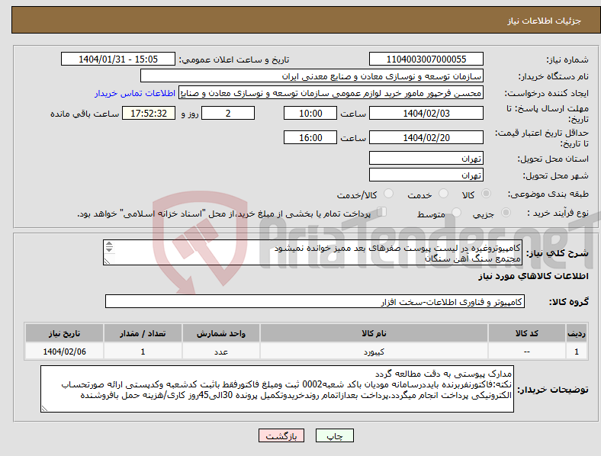Click the استان محل تحویل field
Image resolution: width=601 pixels, height=456 pixels.
point(426,158)
